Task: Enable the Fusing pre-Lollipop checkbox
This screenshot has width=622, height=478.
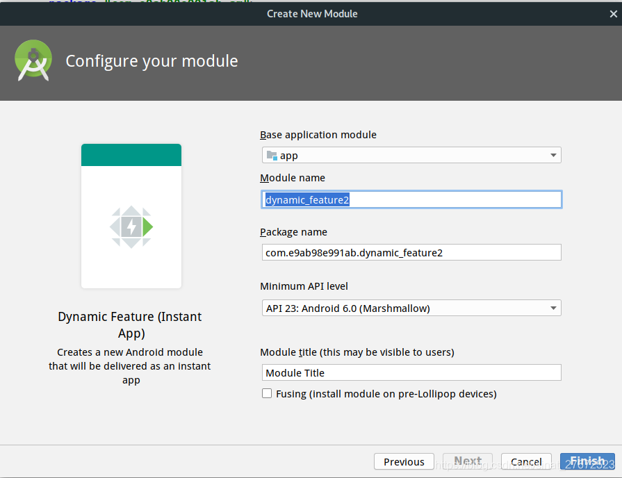Action: point(267,393)
